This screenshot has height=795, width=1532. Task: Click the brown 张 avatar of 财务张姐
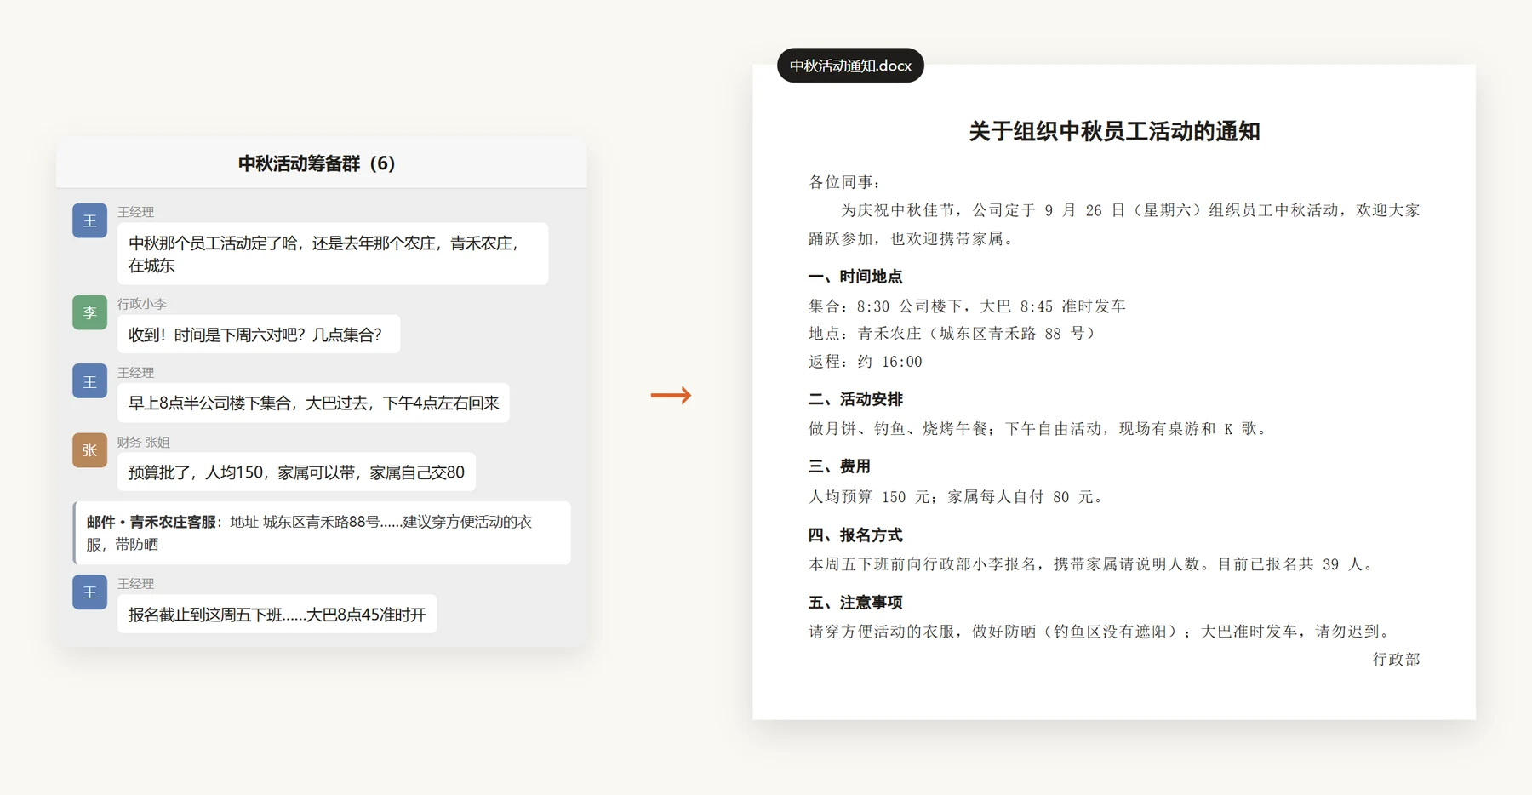pos(89,450)
